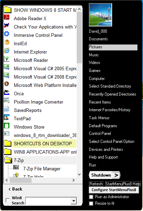This screenshot has width=143, height=211.
Task: Click the vertical scrollbar thumb
Action: click(79, 38)
